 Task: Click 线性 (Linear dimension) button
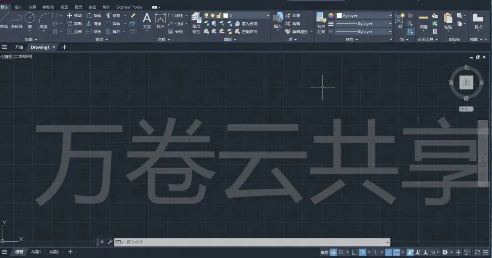pyautogui.click(x=176, y=15)
